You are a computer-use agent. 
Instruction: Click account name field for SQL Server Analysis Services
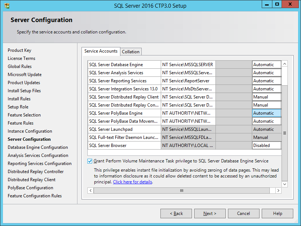point(187,73)
